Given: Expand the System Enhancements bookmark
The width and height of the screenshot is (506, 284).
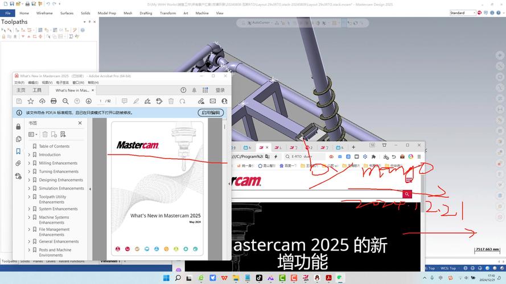Looking at the screenshot, I should click(29, 208).
